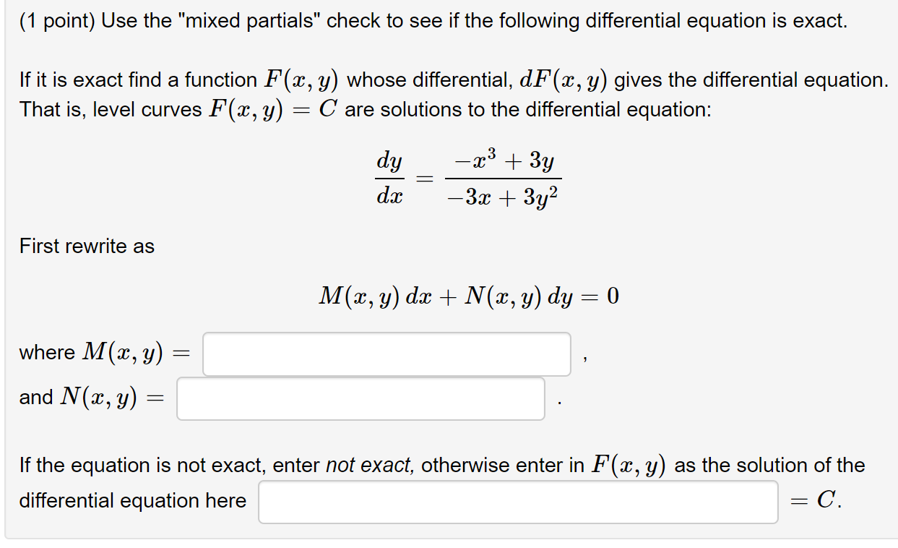Viewport: 898px width, 548px height.
Task: Click the M(x,y) answer input field
Action: click(387, 354)
